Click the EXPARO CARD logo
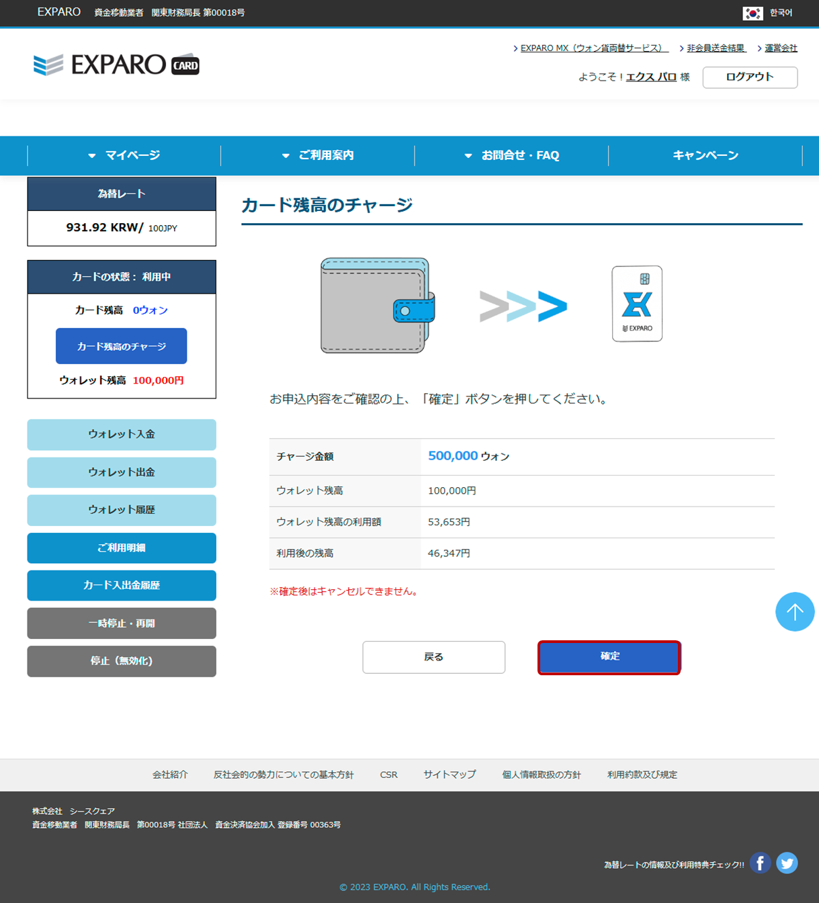Screen dimensions: 819x903 pyautogui.click(x=116, y=64)
